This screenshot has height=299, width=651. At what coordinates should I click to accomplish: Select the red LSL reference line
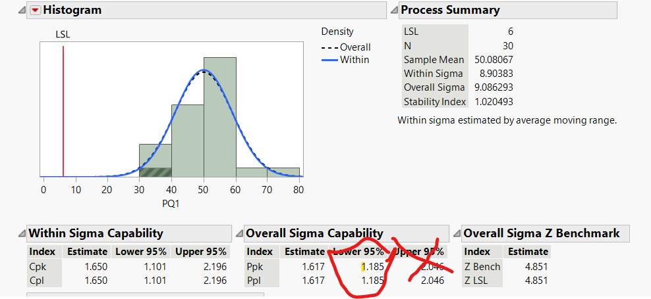point(63,105)
